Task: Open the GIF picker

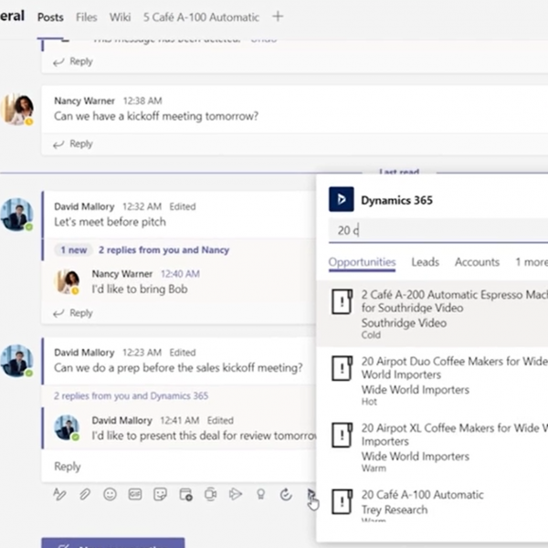Action: click(135, 494)
